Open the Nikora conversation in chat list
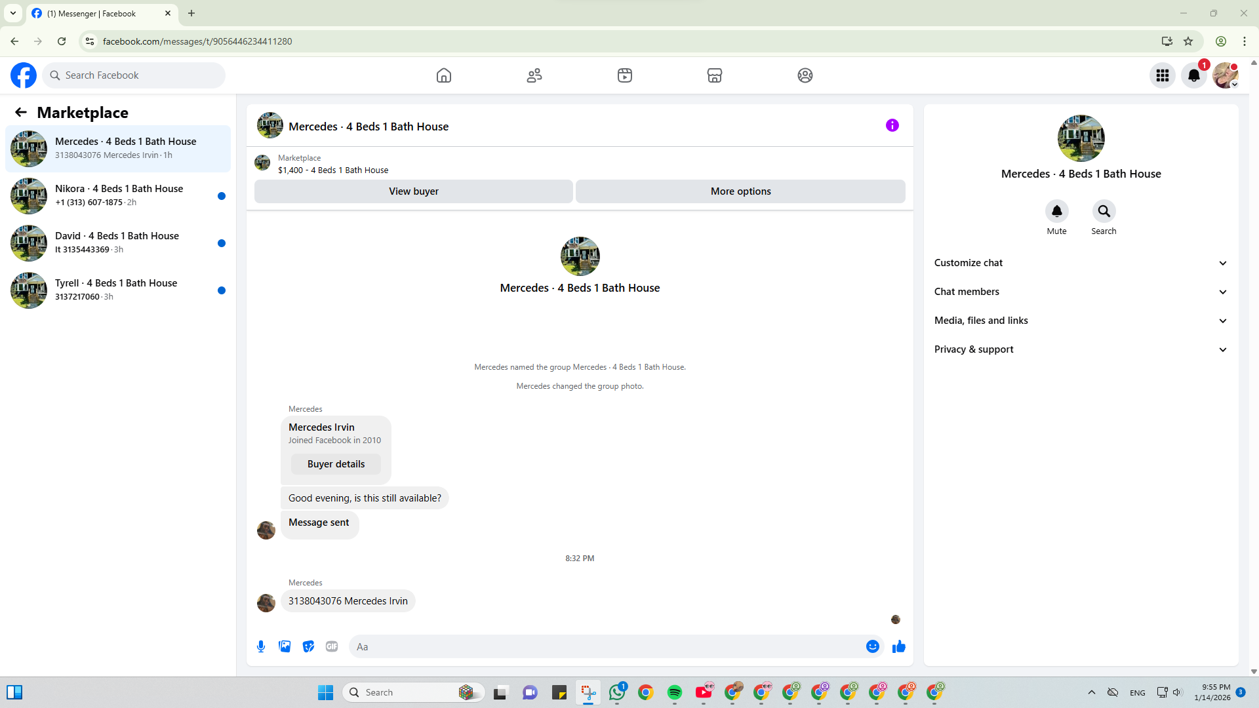 118,195
